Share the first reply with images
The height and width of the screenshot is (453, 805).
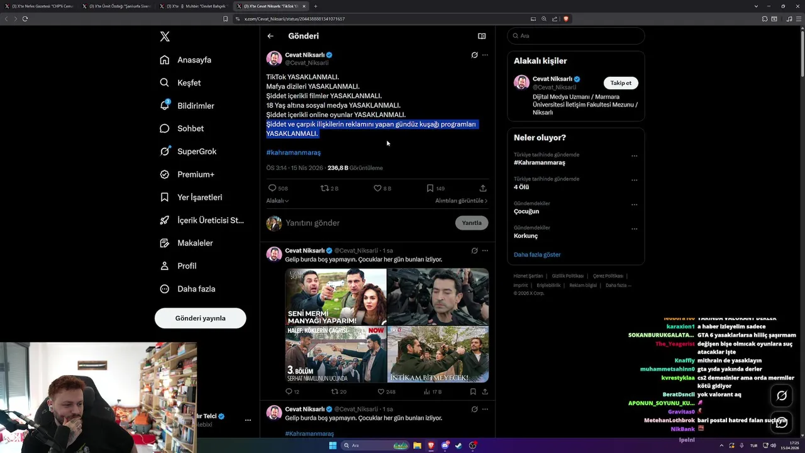(485, 391)
